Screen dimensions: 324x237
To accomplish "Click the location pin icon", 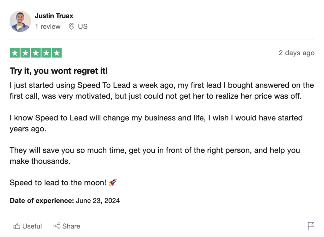I will pos(72,27).
